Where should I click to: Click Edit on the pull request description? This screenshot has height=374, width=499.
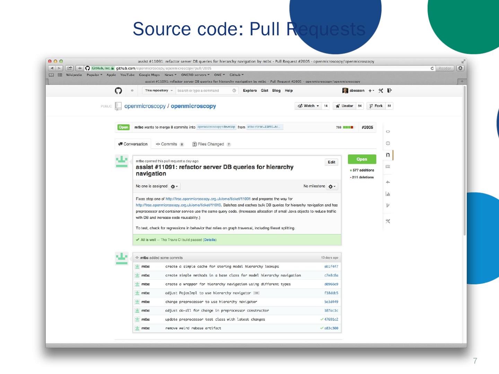(331, 162)
